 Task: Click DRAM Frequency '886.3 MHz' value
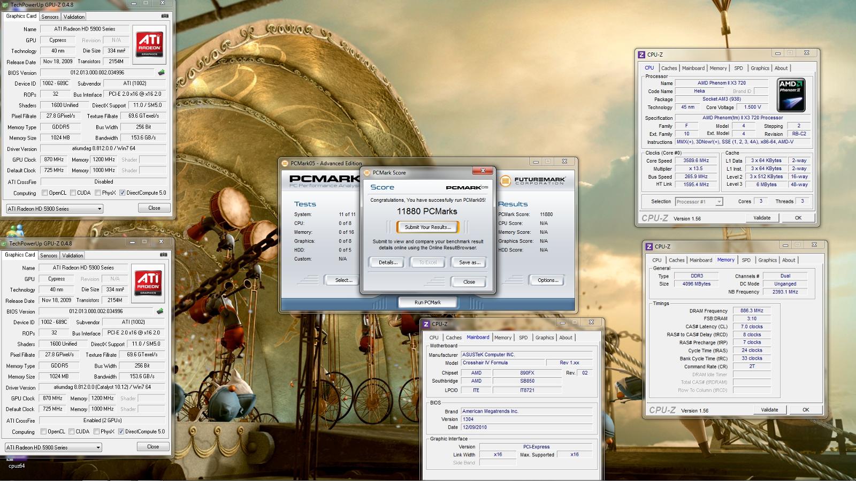point(752,310)
